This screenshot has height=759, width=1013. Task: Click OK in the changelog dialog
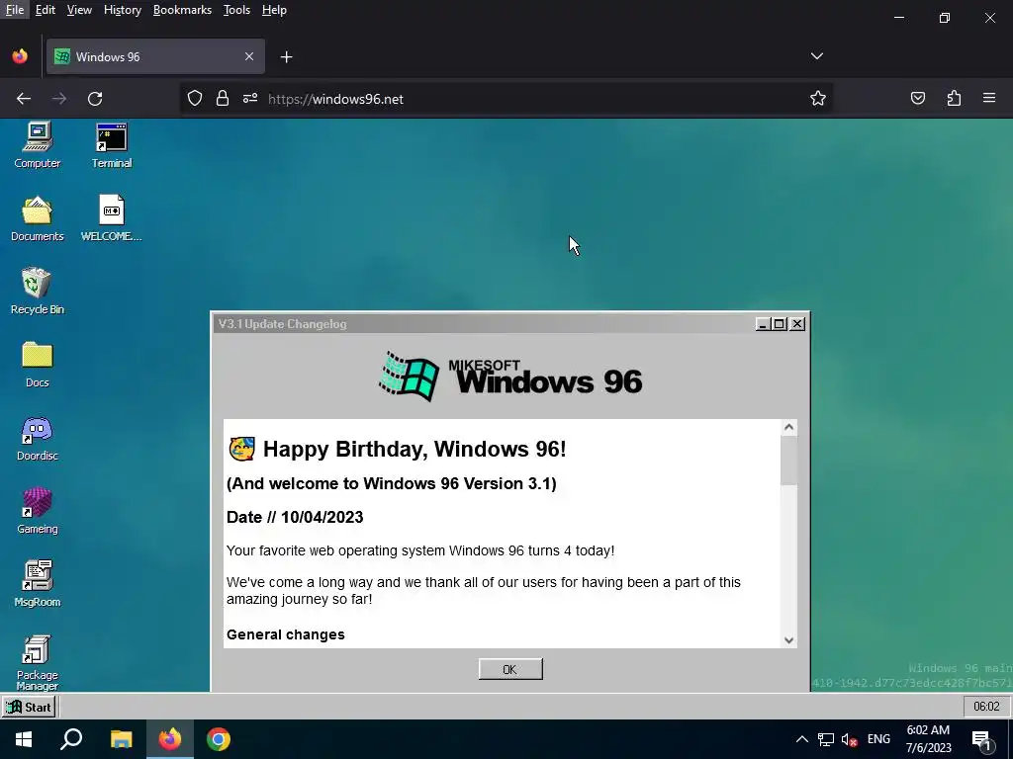pos(510,669)
